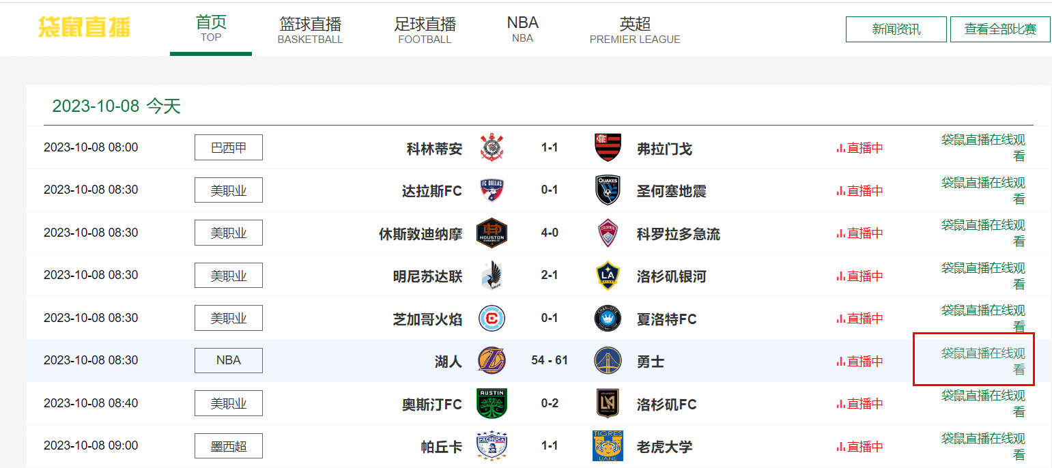Click the 巴西甲 league tag

pos(229,147)
